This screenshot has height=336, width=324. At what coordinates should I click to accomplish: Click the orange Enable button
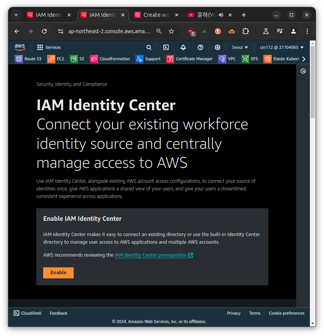point(58,273)
